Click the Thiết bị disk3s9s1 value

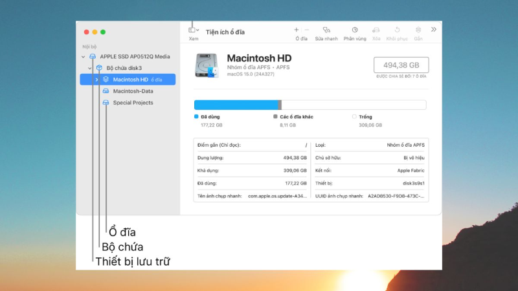pyautogui.click(x=413, y=183)
